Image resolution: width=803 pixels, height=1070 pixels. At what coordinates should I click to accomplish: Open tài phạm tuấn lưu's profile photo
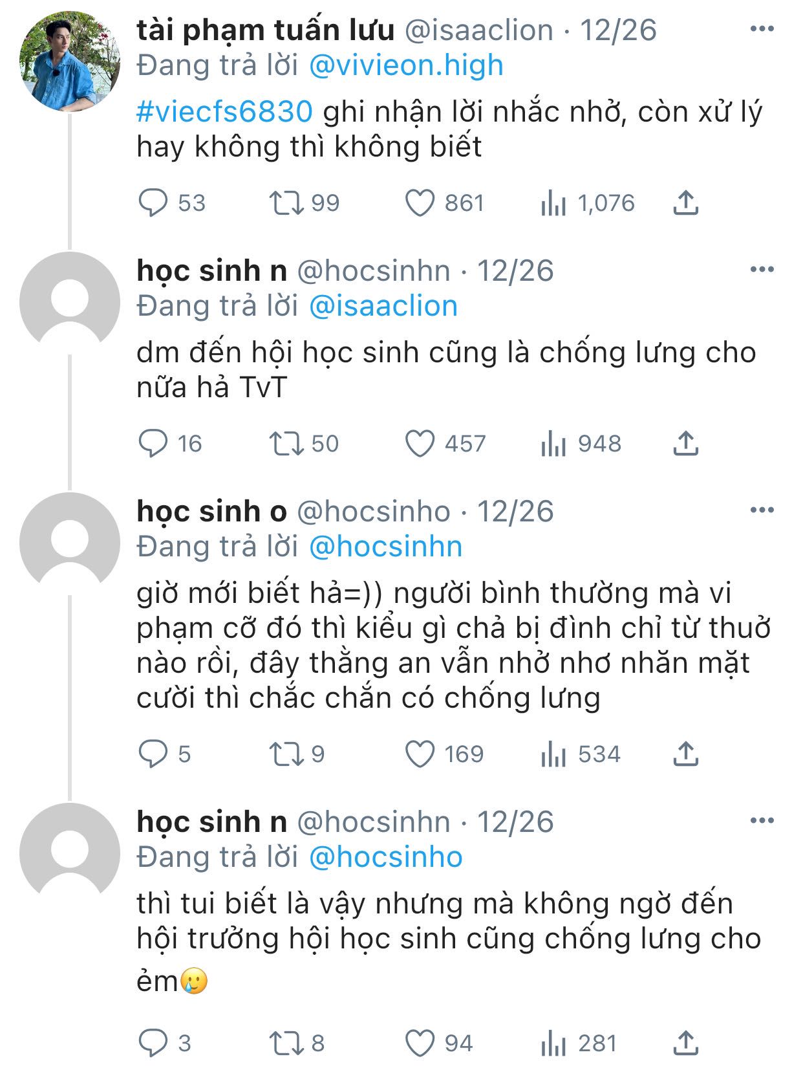(70, 61)
